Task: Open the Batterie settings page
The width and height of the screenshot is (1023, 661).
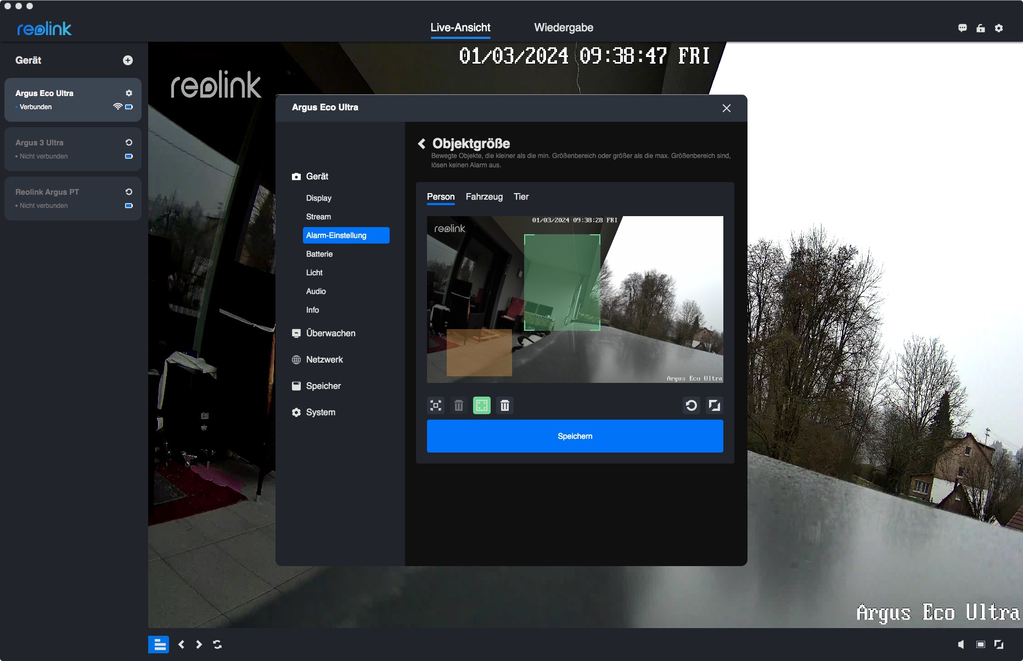Action: click(x=319, y=254)
